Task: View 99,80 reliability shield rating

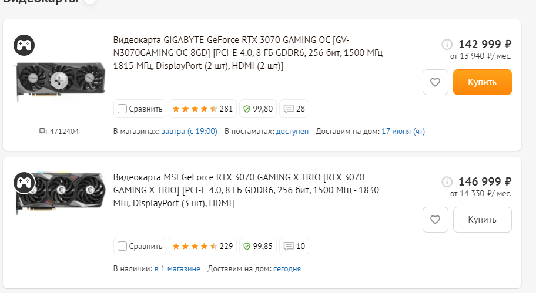Action: (x=258, y=109)
